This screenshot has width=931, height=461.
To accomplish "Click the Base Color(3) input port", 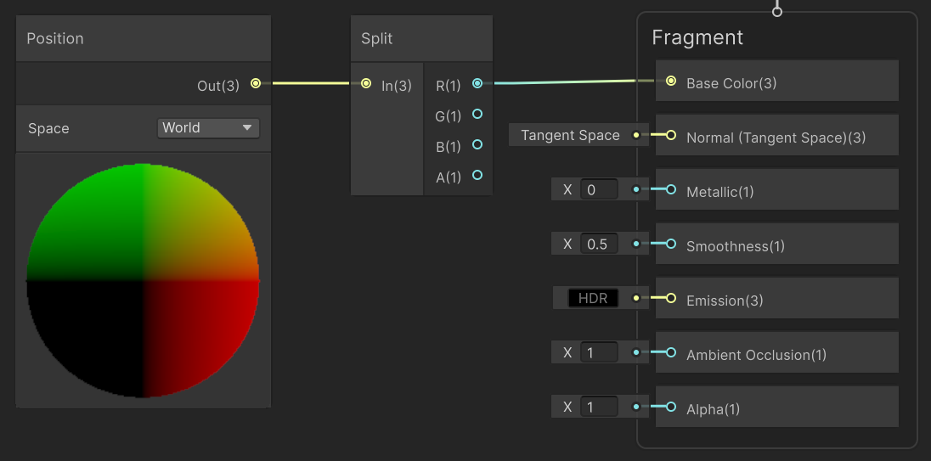I will point(671,81).
